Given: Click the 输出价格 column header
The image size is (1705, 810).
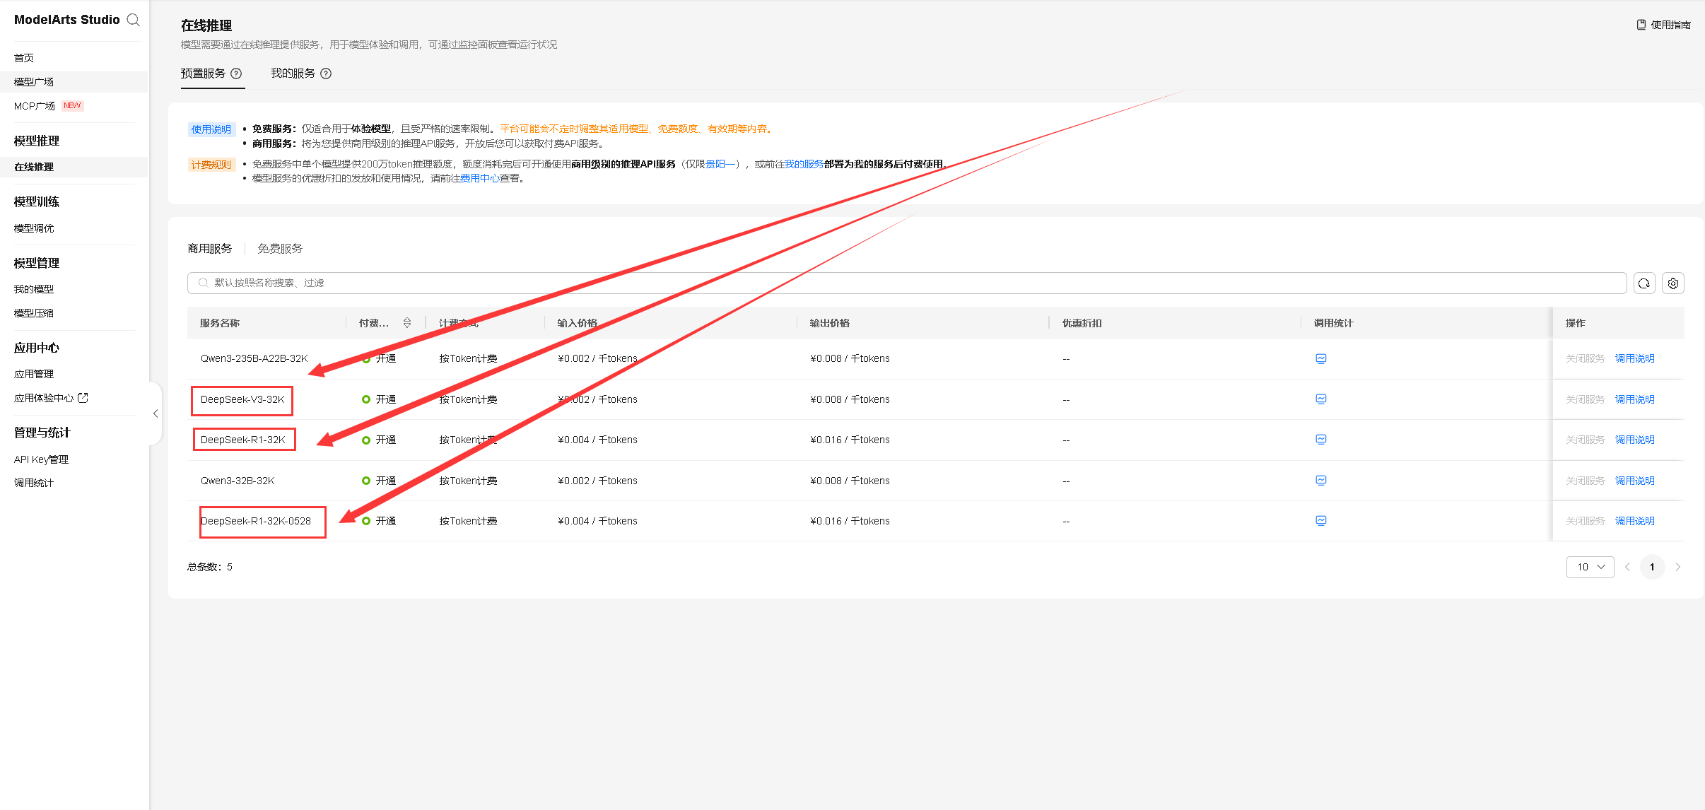Looking at the screenshot, I should (830, 323).
